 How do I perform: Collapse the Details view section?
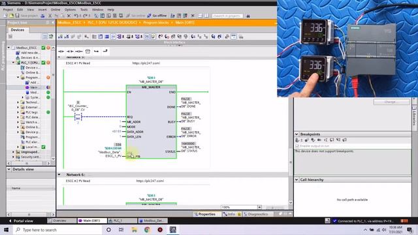click(8, 169)
